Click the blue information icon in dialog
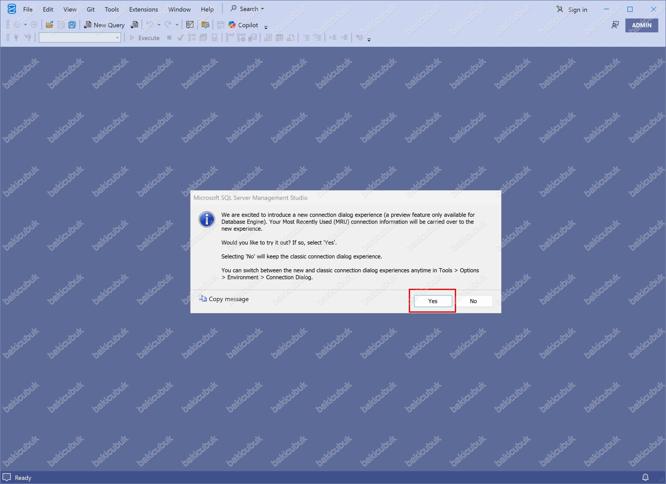666x484 pixels. (x=207, y=219)
